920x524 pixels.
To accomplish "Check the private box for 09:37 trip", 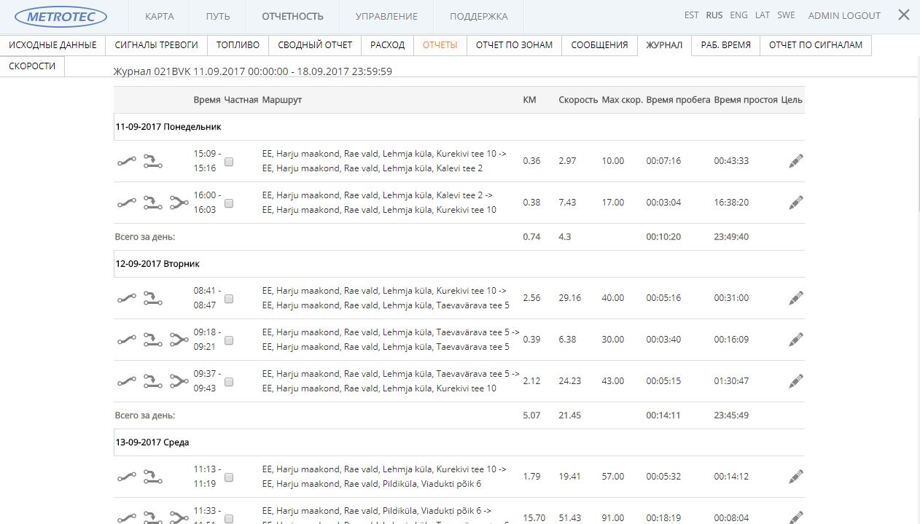I will [229, 382].
